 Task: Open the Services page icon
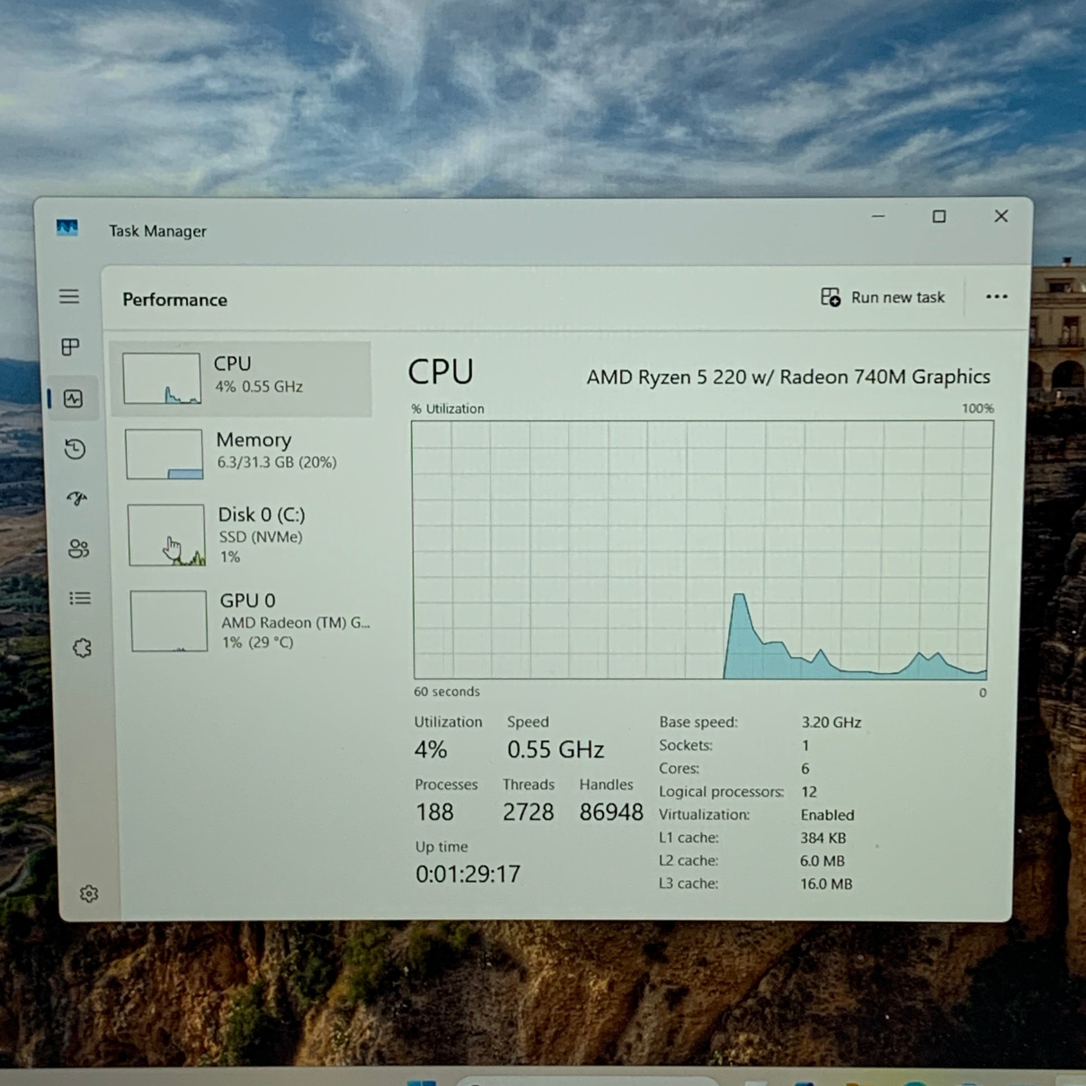tap(82, 648)
